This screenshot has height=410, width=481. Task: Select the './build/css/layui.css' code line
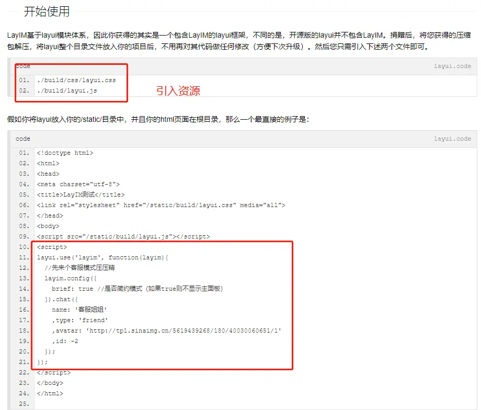tap(76, 80)
